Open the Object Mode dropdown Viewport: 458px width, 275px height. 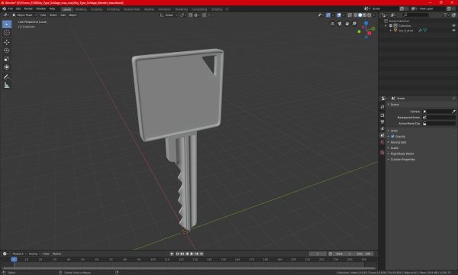coord(24,15)
